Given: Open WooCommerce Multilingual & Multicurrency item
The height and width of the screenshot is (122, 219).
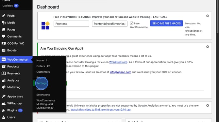Looking at the screenshot, I should click(46, 104).
